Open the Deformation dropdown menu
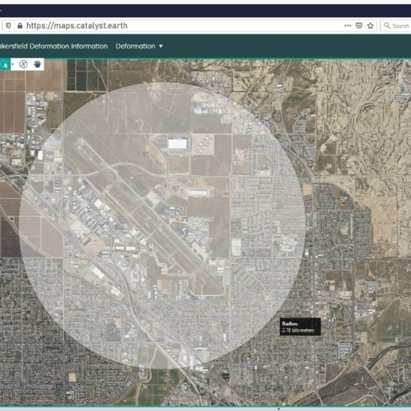 138,46
